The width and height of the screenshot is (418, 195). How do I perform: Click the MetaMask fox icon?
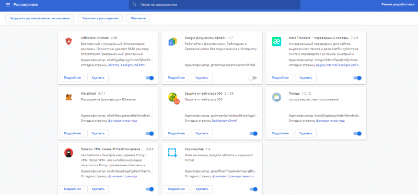(x=68, y=97)
